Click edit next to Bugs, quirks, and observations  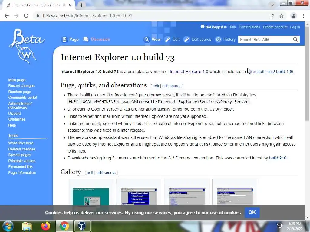pos(156,86)
